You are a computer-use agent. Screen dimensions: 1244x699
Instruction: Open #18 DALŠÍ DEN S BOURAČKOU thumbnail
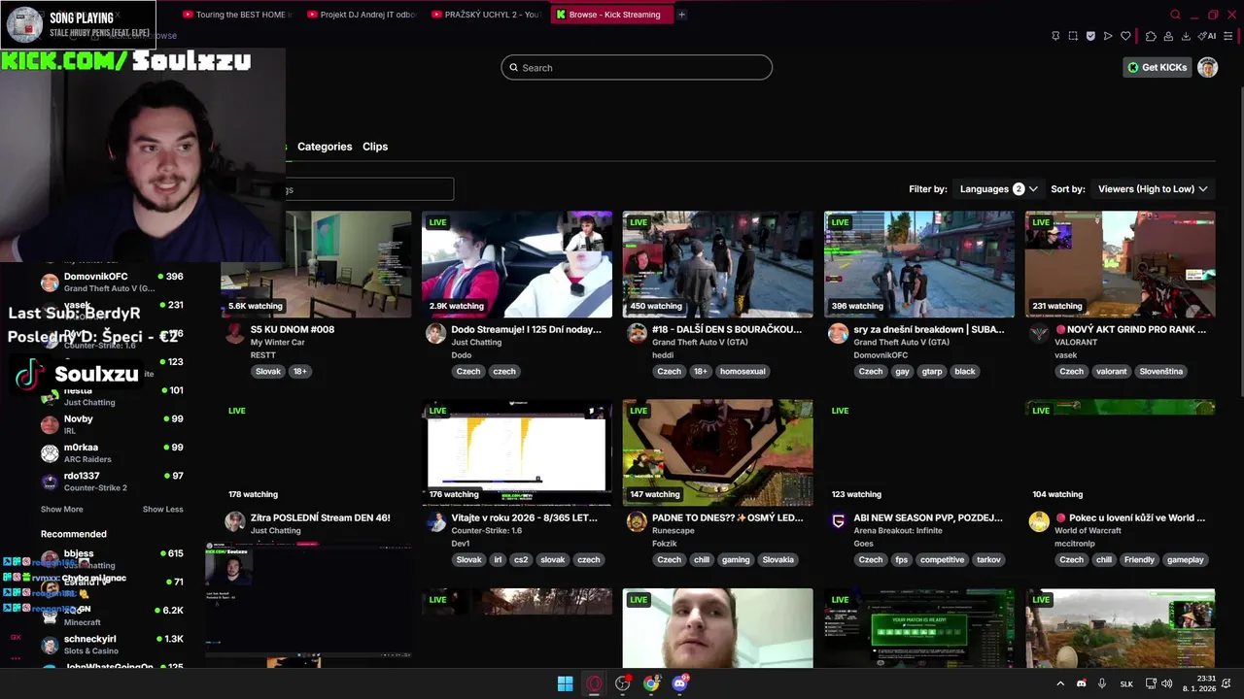(x=718, y=264)
